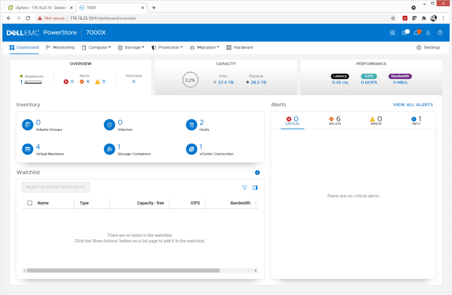Viewport: 452px width, 295px height.
Task: Open the Watchlist column chooser icon
Action: point(255,188)
